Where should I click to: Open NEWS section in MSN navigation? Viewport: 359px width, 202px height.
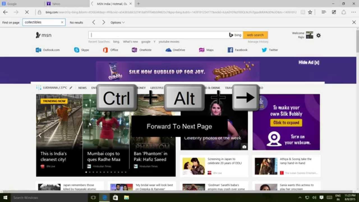point(82,88)
